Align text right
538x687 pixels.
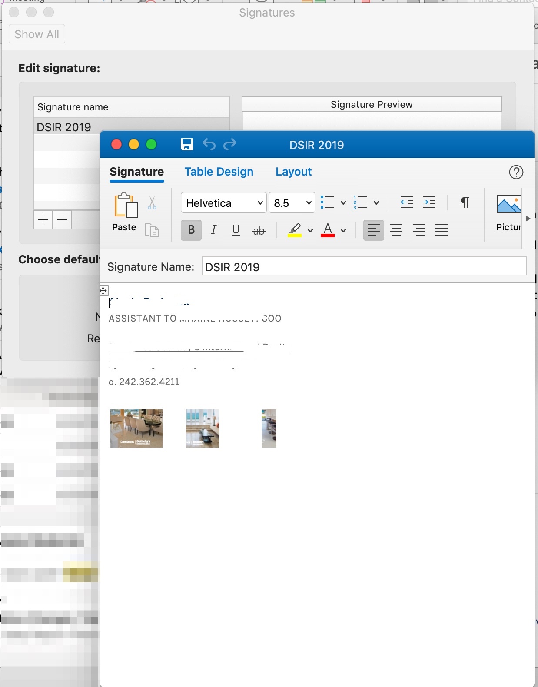419,230
